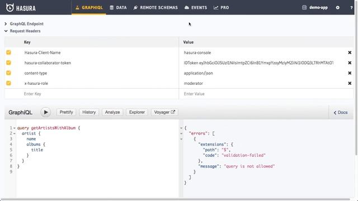The image size is (358, 201).
Task: Remove the x-hasura-role header row
Action: [350, 83]
